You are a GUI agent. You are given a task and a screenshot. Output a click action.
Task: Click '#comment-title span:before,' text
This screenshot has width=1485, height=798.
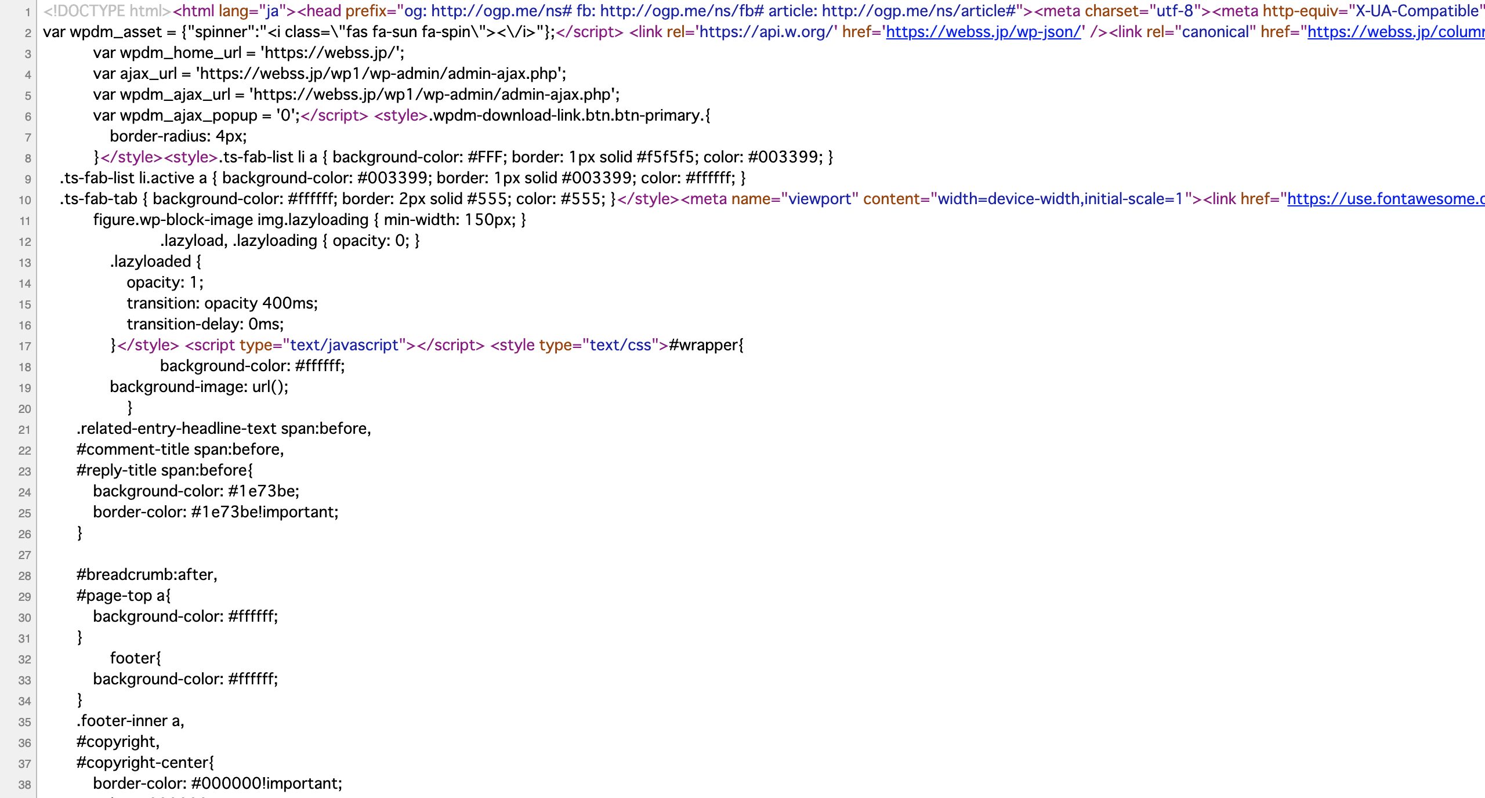tap(180, 449)
